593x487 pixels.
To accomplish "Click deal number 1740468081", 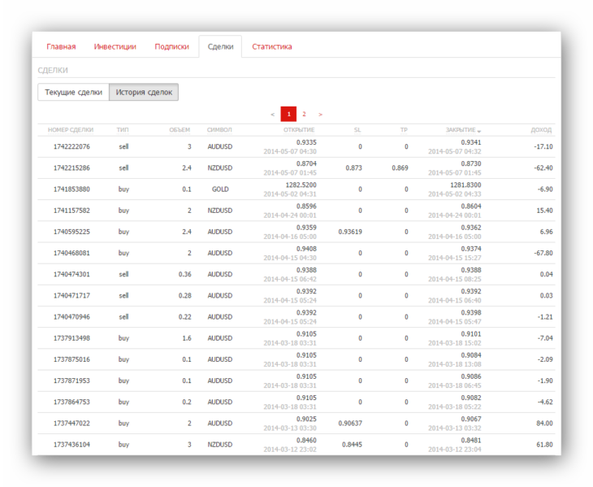I will pos(71,253).
